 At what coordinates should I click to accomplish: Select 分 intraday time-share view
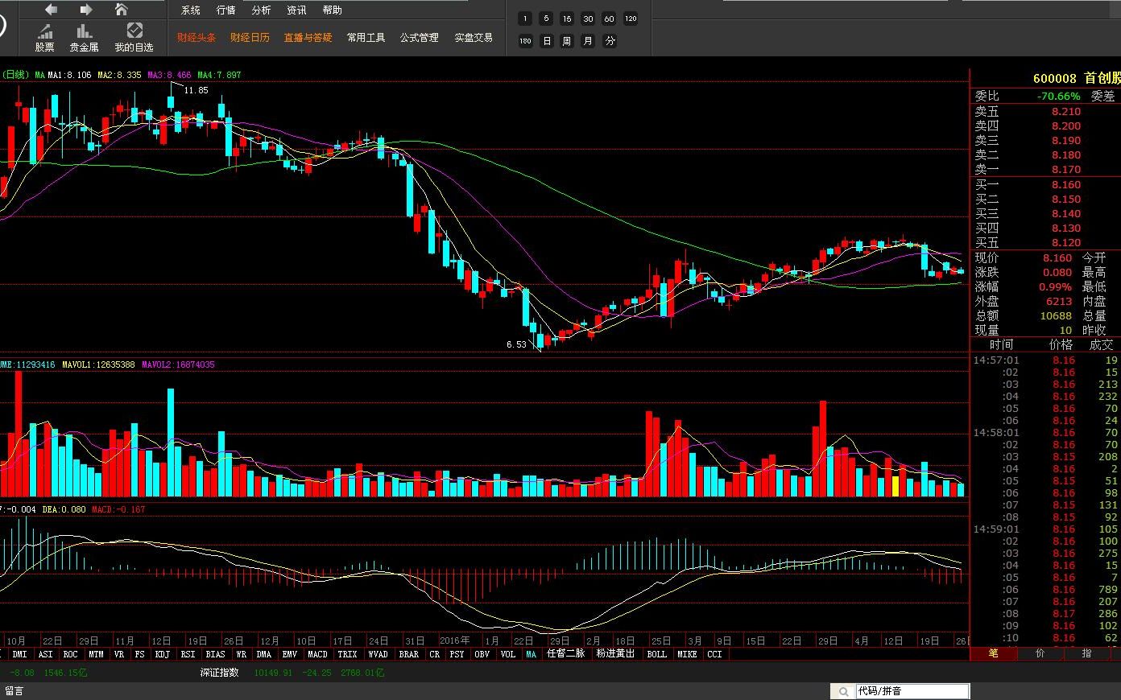click(x=610, y=41)
